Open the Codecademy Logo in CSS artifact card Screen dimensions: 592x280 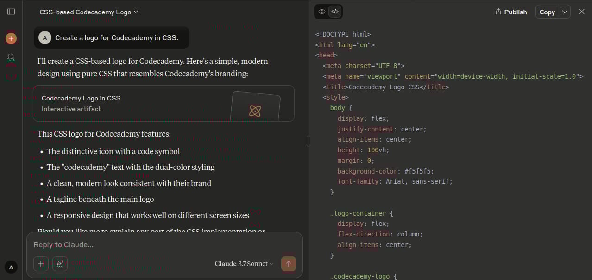point(164,103)
